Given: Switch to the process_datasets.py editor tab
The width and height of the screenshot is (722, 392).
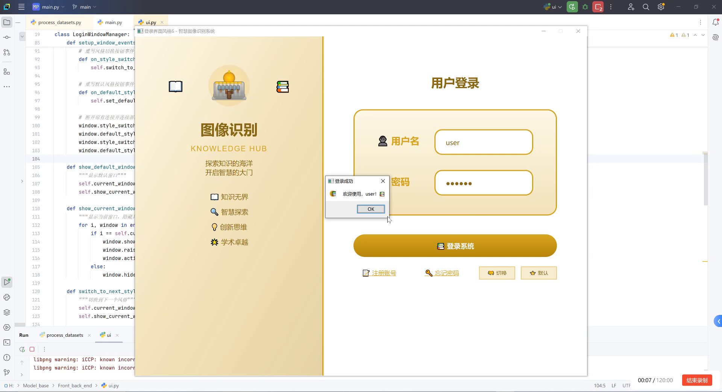Looking at the screenshot, I should click(59, 22).
